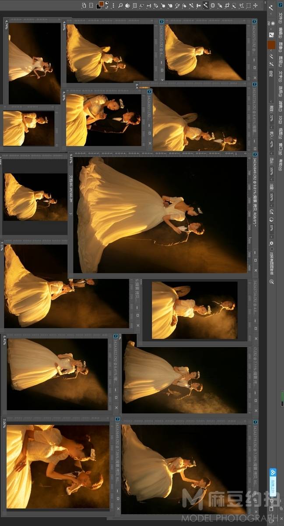
Task: Open the 文件(F) menu
Action: 280,19
